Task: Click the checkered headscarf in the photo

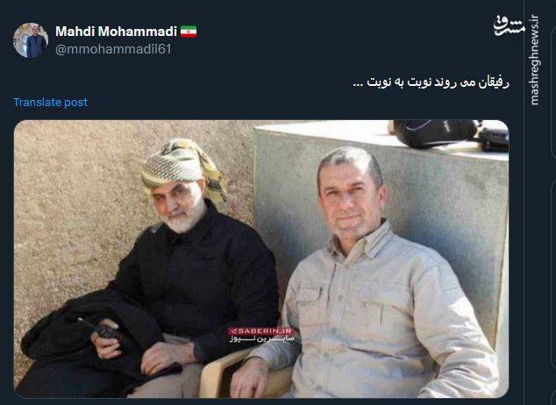Action: coord(183,167)
